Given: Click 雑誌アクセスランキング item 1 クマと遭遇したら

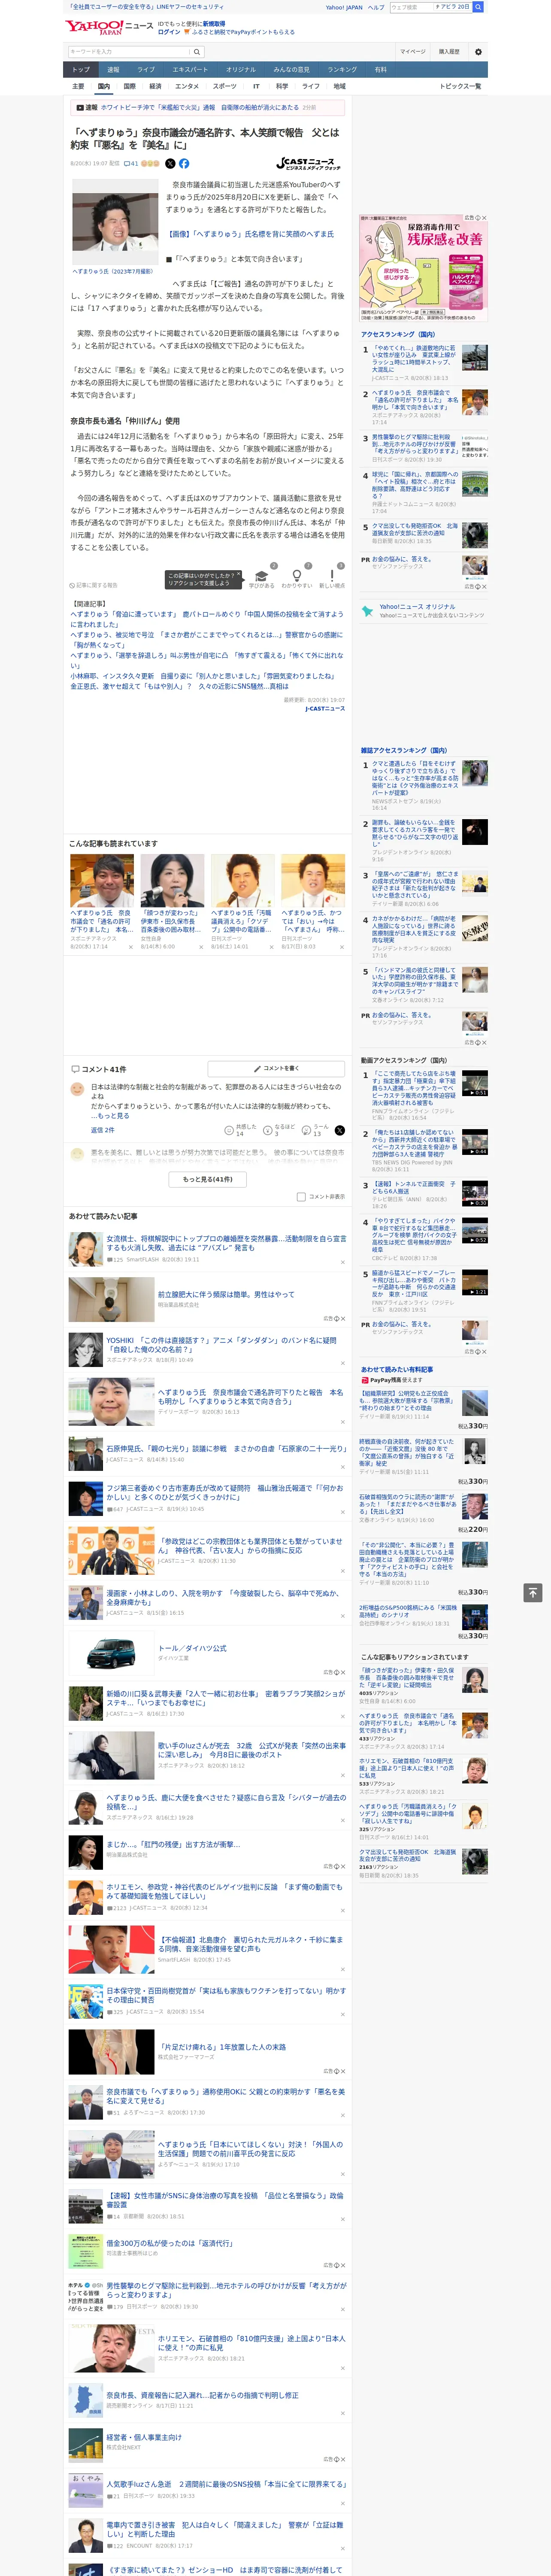Looking at the screenshot, I should click(414, 777).
